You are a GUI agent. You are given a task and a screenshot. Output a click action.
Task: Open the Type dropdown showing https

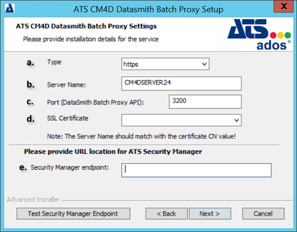point(165,64)
